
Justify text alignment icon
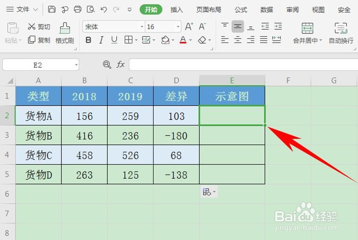[263, 40]
